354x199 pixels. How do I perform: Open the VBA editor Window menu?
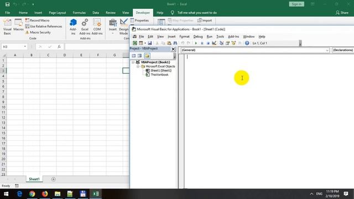click(249, 36)
